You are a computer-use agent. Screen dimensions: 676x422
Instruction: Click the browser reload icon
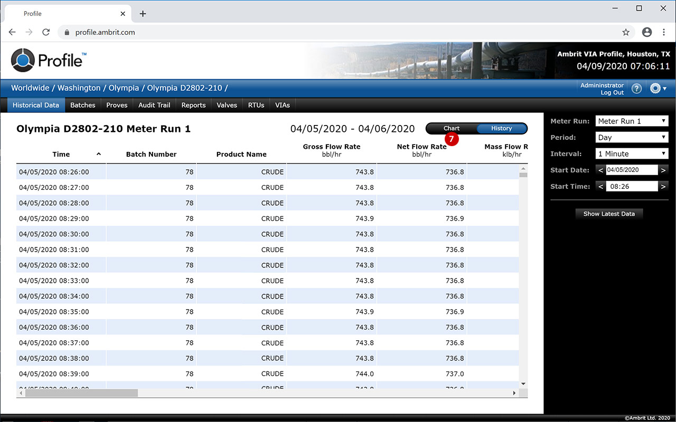pos(46,32)
